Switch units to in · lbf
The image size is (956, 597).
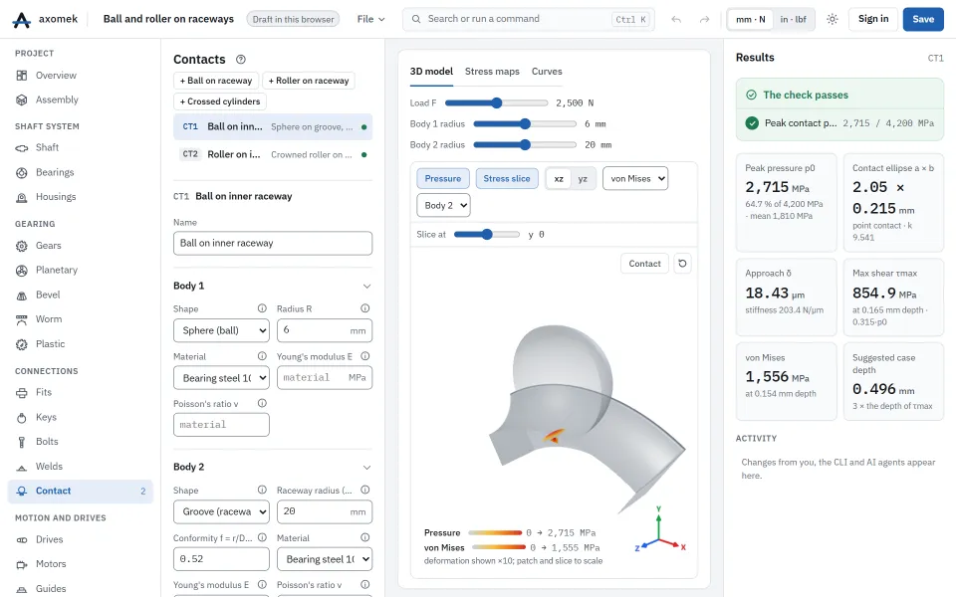(x=794, y=20)
